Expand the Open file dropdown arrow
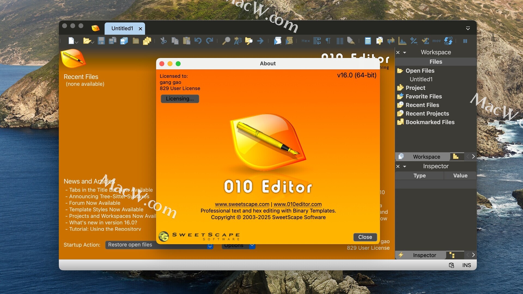Viewport: 523px width, 294px height. point(93,42)
